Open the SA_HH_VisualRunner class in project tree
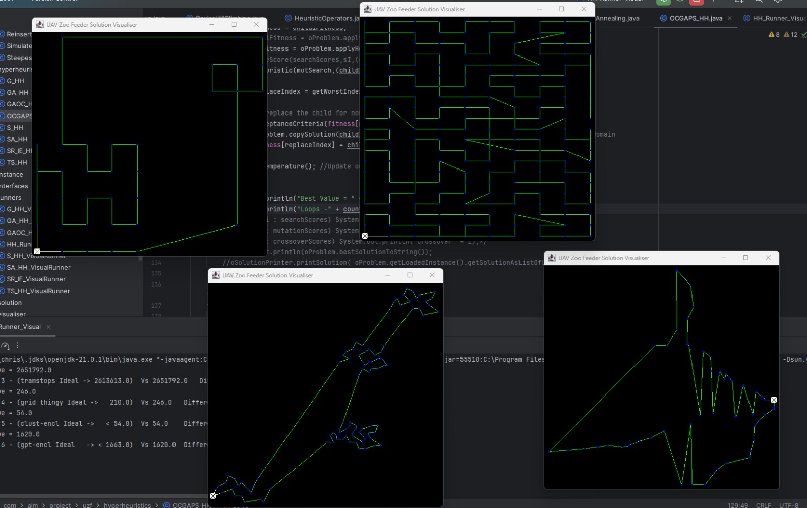 click(x=38, y=267)
